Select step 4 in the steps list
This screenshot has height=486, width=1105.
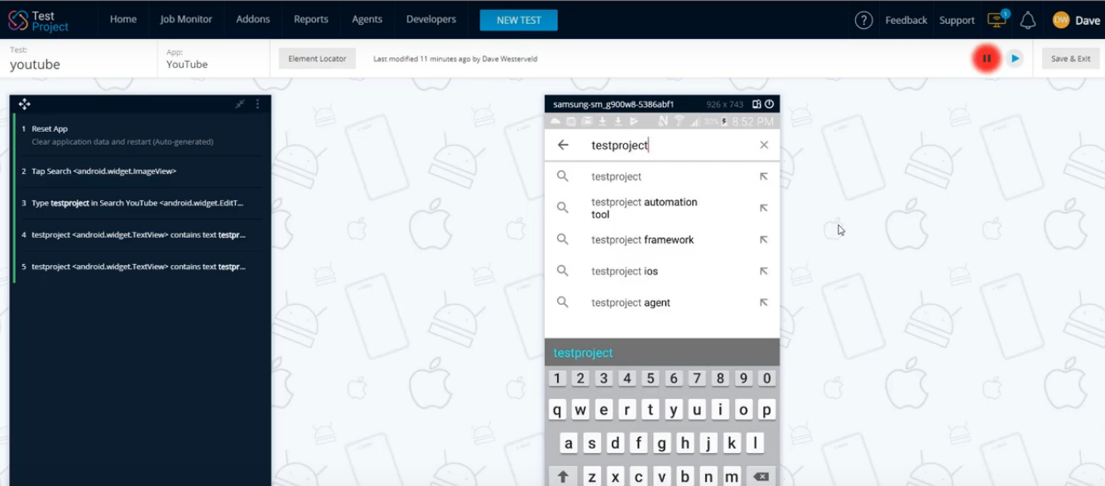(x=142, y=235)
